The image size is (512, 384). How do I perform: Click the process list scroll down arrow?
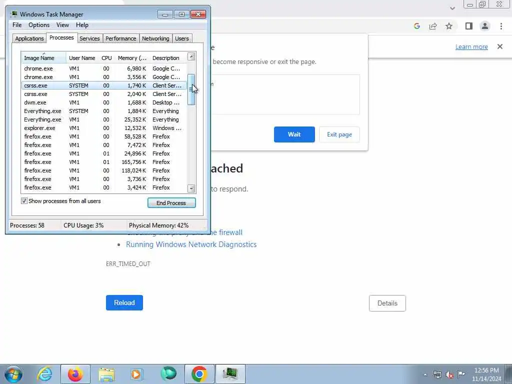[191, 188]
